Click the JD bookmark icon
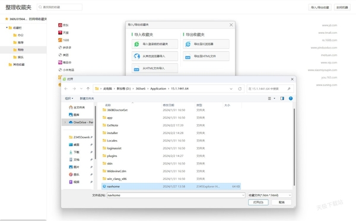Image resolution: width=356 pixels, height=221 pixels. [60, 25]
